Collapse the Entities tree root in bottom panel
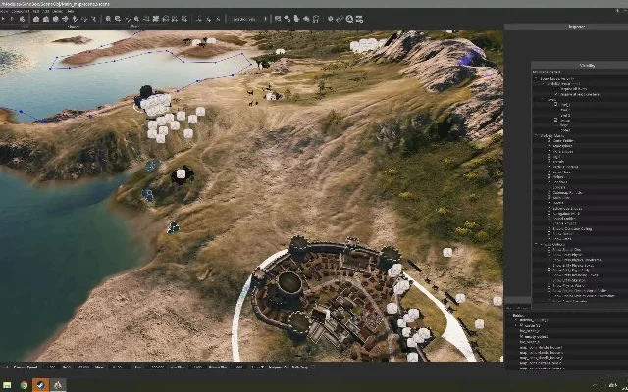 [509, 315]
